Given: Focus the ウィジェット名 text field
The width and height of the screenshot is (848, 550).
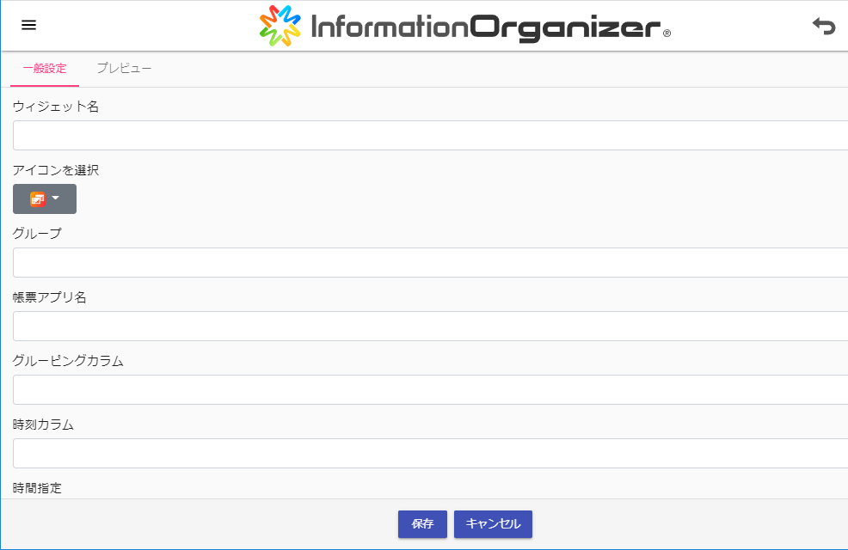Looking at the screenshot, I should tap(430, 136).
